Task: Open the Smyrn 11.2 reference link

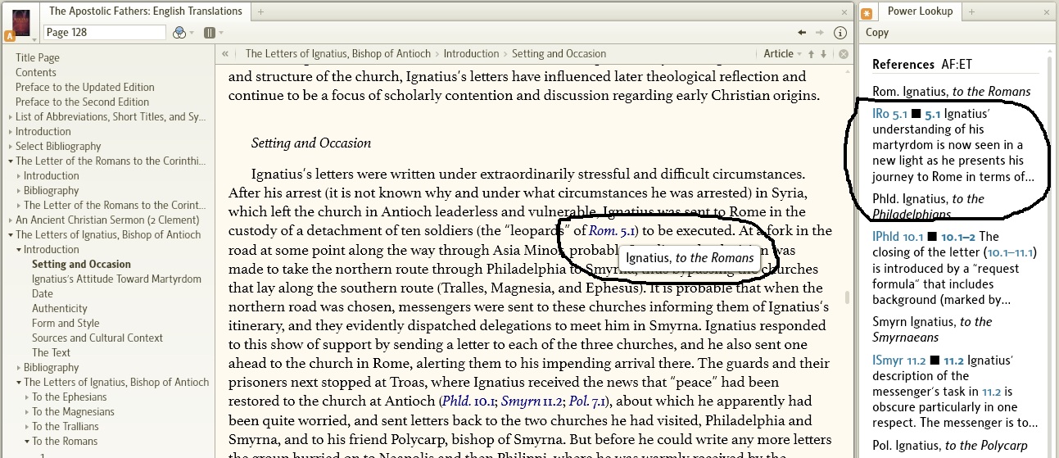Action: (530, 401)
